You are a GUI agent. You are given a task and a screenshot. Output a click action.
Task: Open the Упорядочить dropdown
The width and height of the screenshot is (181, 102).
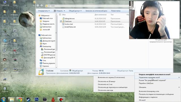pos(44,11)
